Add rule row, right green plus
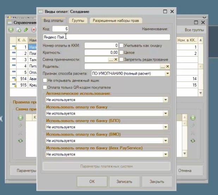Image resolution: width=218 pixels, height=195 pixels. coord(193,118)
